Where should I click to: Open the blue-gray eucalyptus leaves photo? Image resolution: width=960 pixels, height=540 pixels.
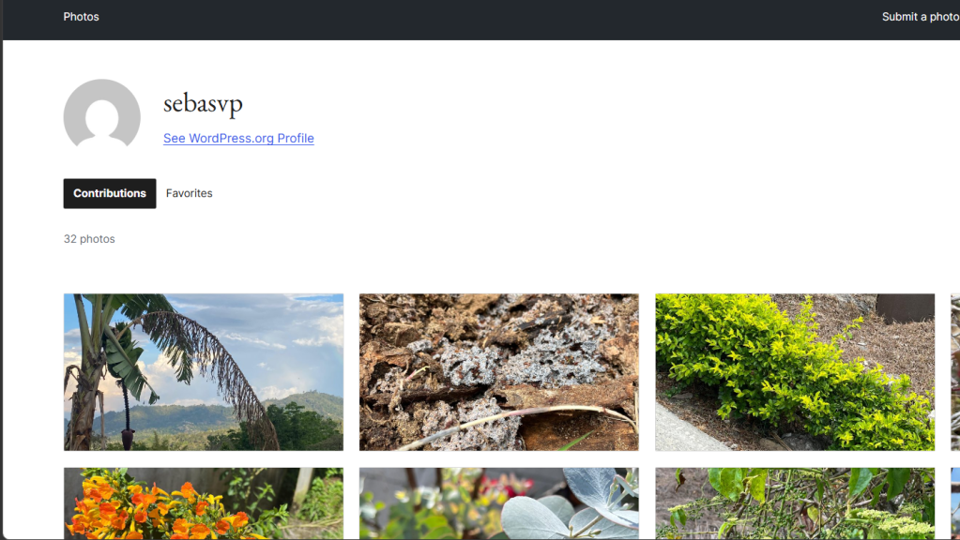point(499,503)
